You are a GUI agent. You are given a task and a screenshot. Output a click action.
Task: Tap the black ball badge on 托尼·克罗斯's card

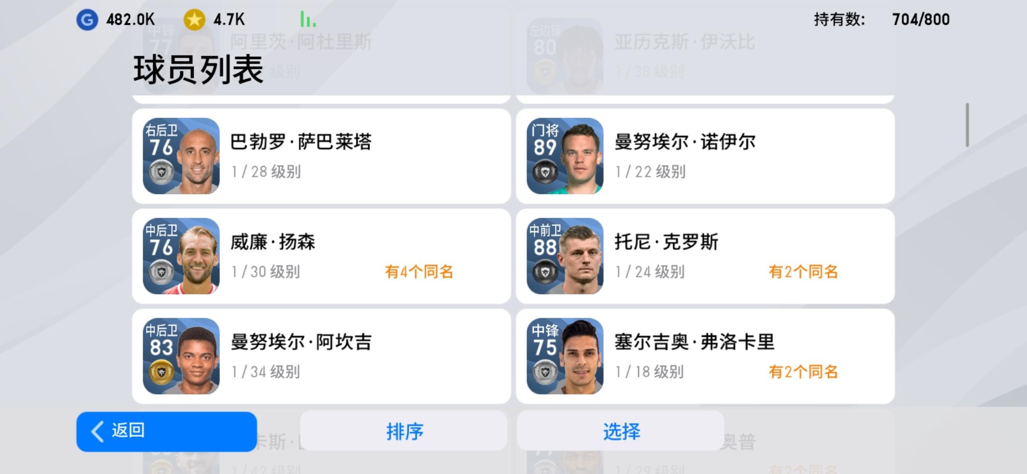(545, 272)
